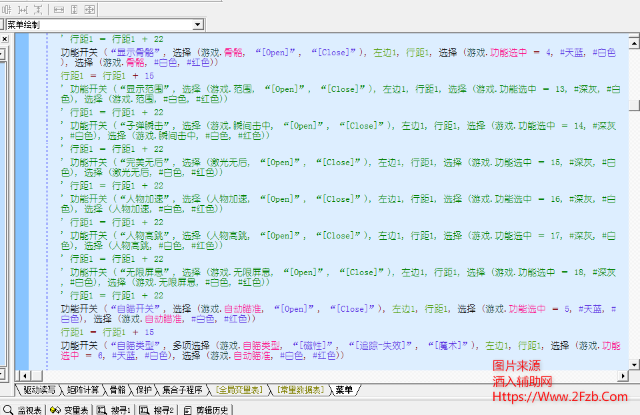This screenshot has height=415, width=640.
Task: Click the same-width sizing icon
Action: [59, 9]
